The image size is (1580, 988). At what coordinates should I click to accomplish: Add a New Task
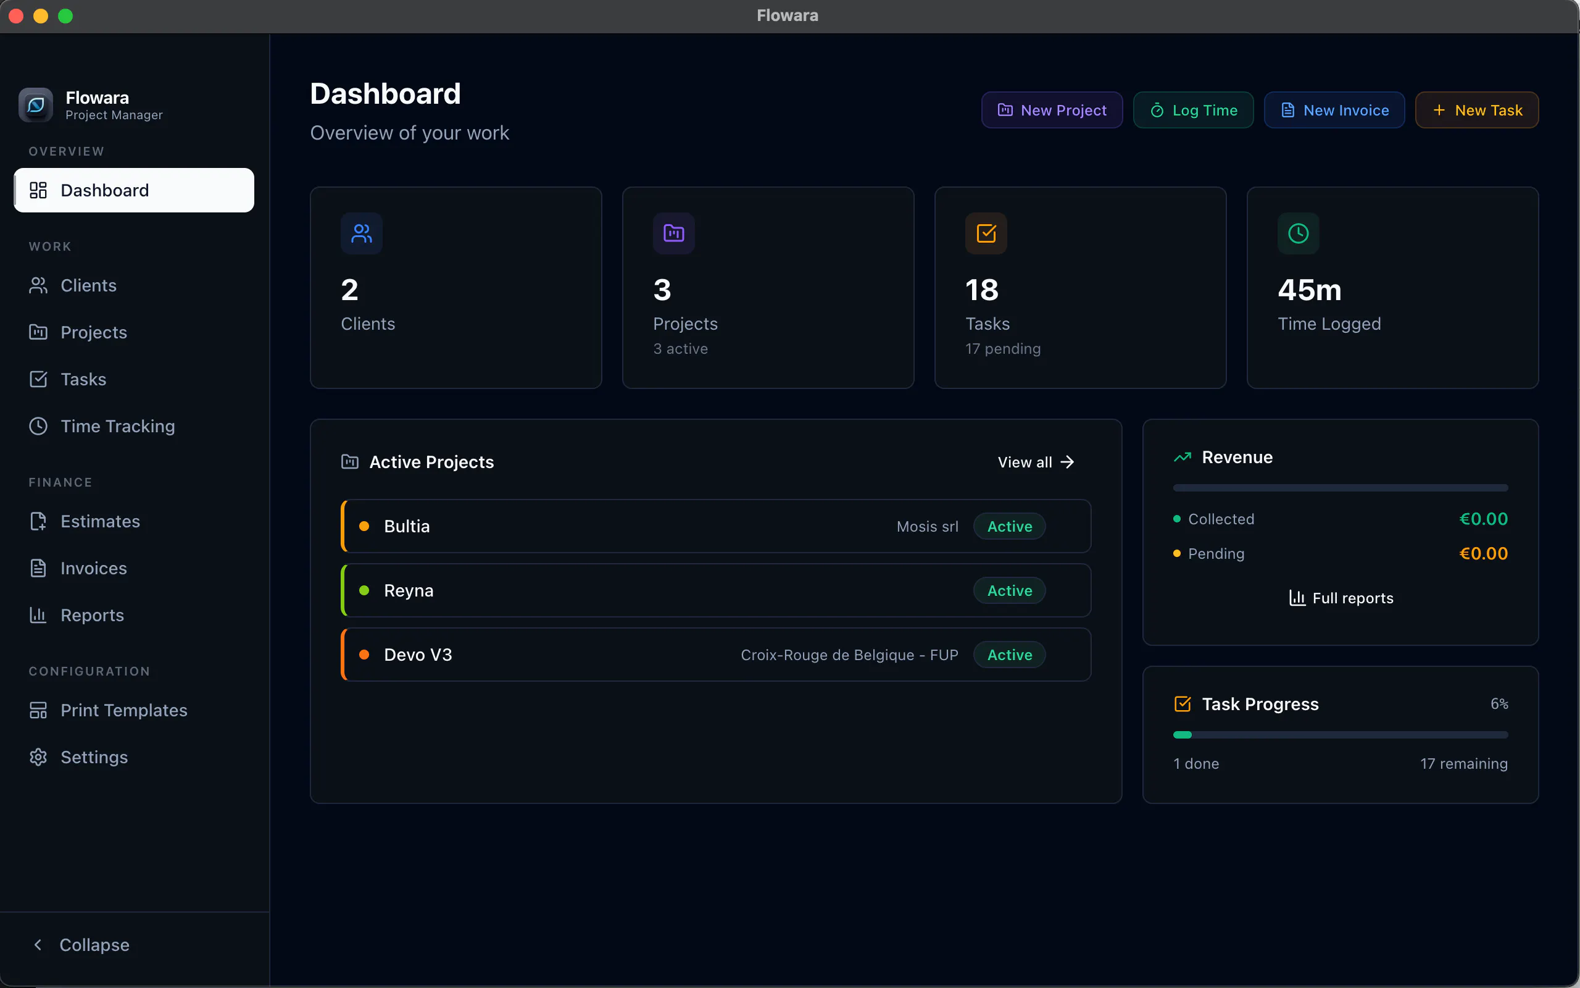coord(1477,110)
